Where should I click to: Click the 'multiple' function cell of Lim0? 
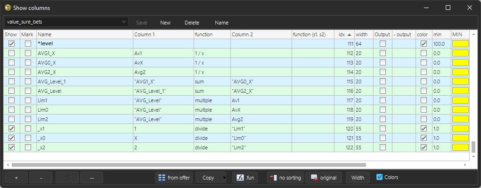click(x=212, y=110)
